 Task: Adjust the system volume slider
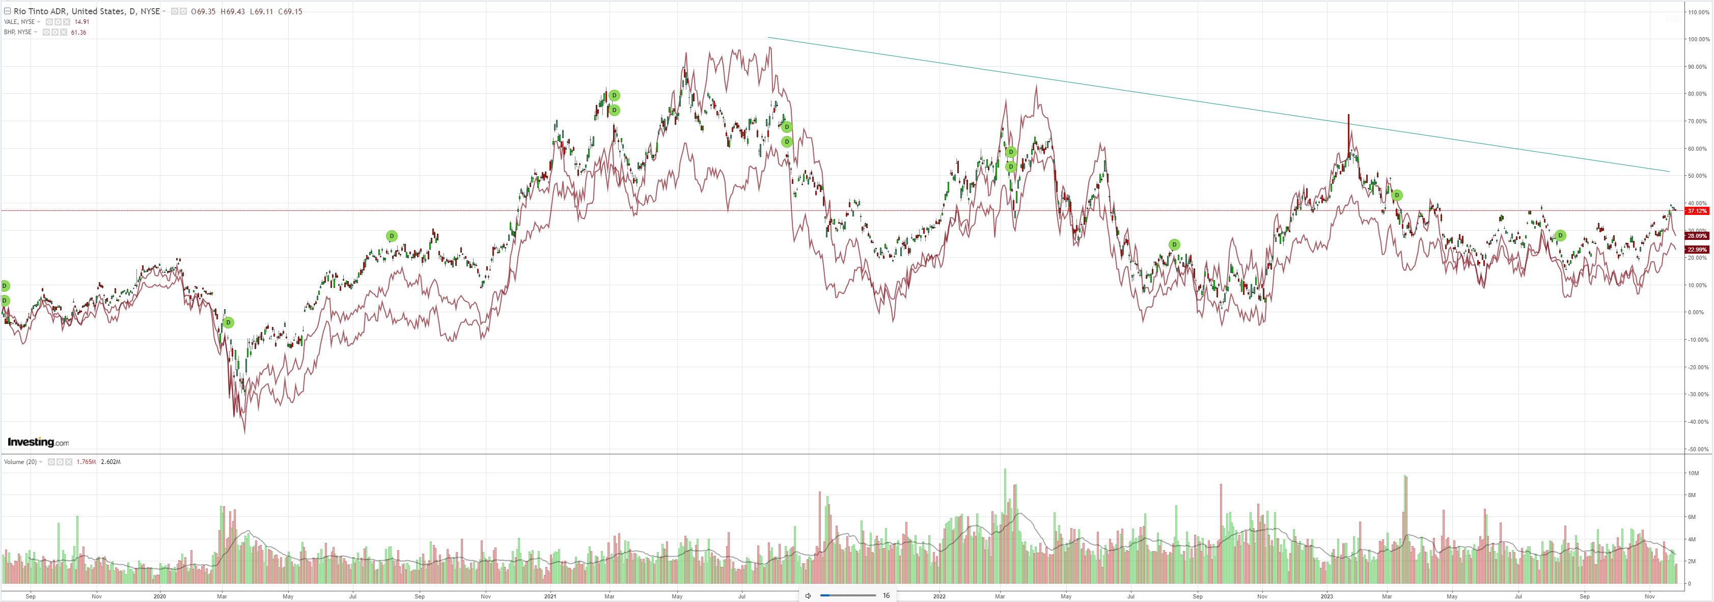click(848, 596)
